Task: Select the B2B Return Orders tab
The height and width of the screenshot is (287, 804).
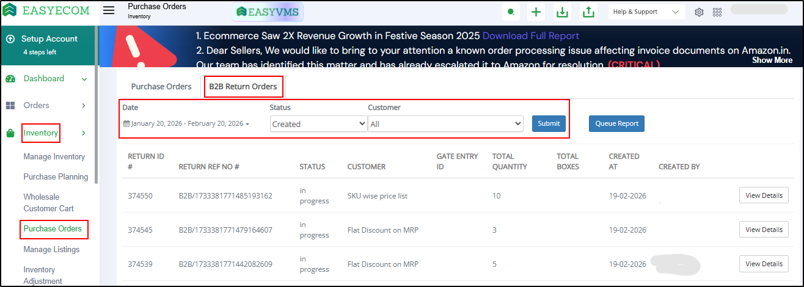Action: pyautogui.click(x=243, y=87)
